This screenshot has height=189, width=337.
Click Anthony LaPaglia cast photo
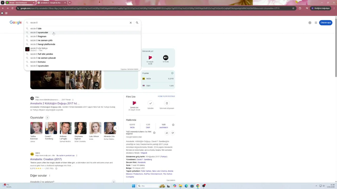[66, 128]
